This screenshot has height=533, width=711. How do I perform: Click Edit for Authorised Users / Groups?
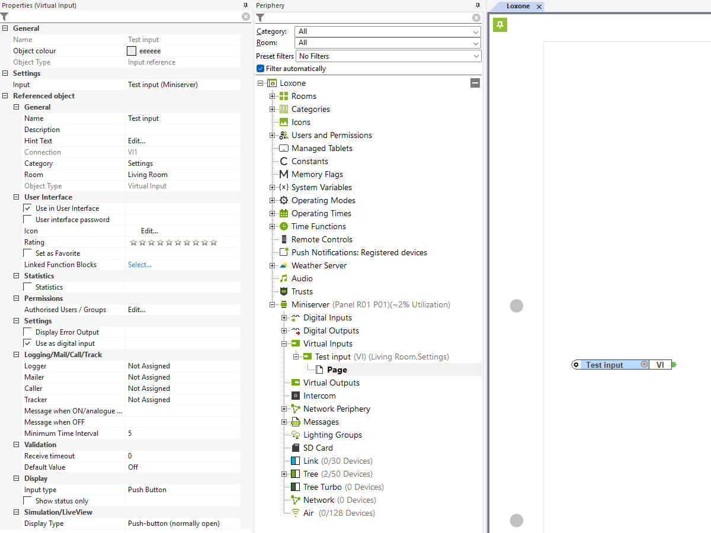tap(136, 310)
